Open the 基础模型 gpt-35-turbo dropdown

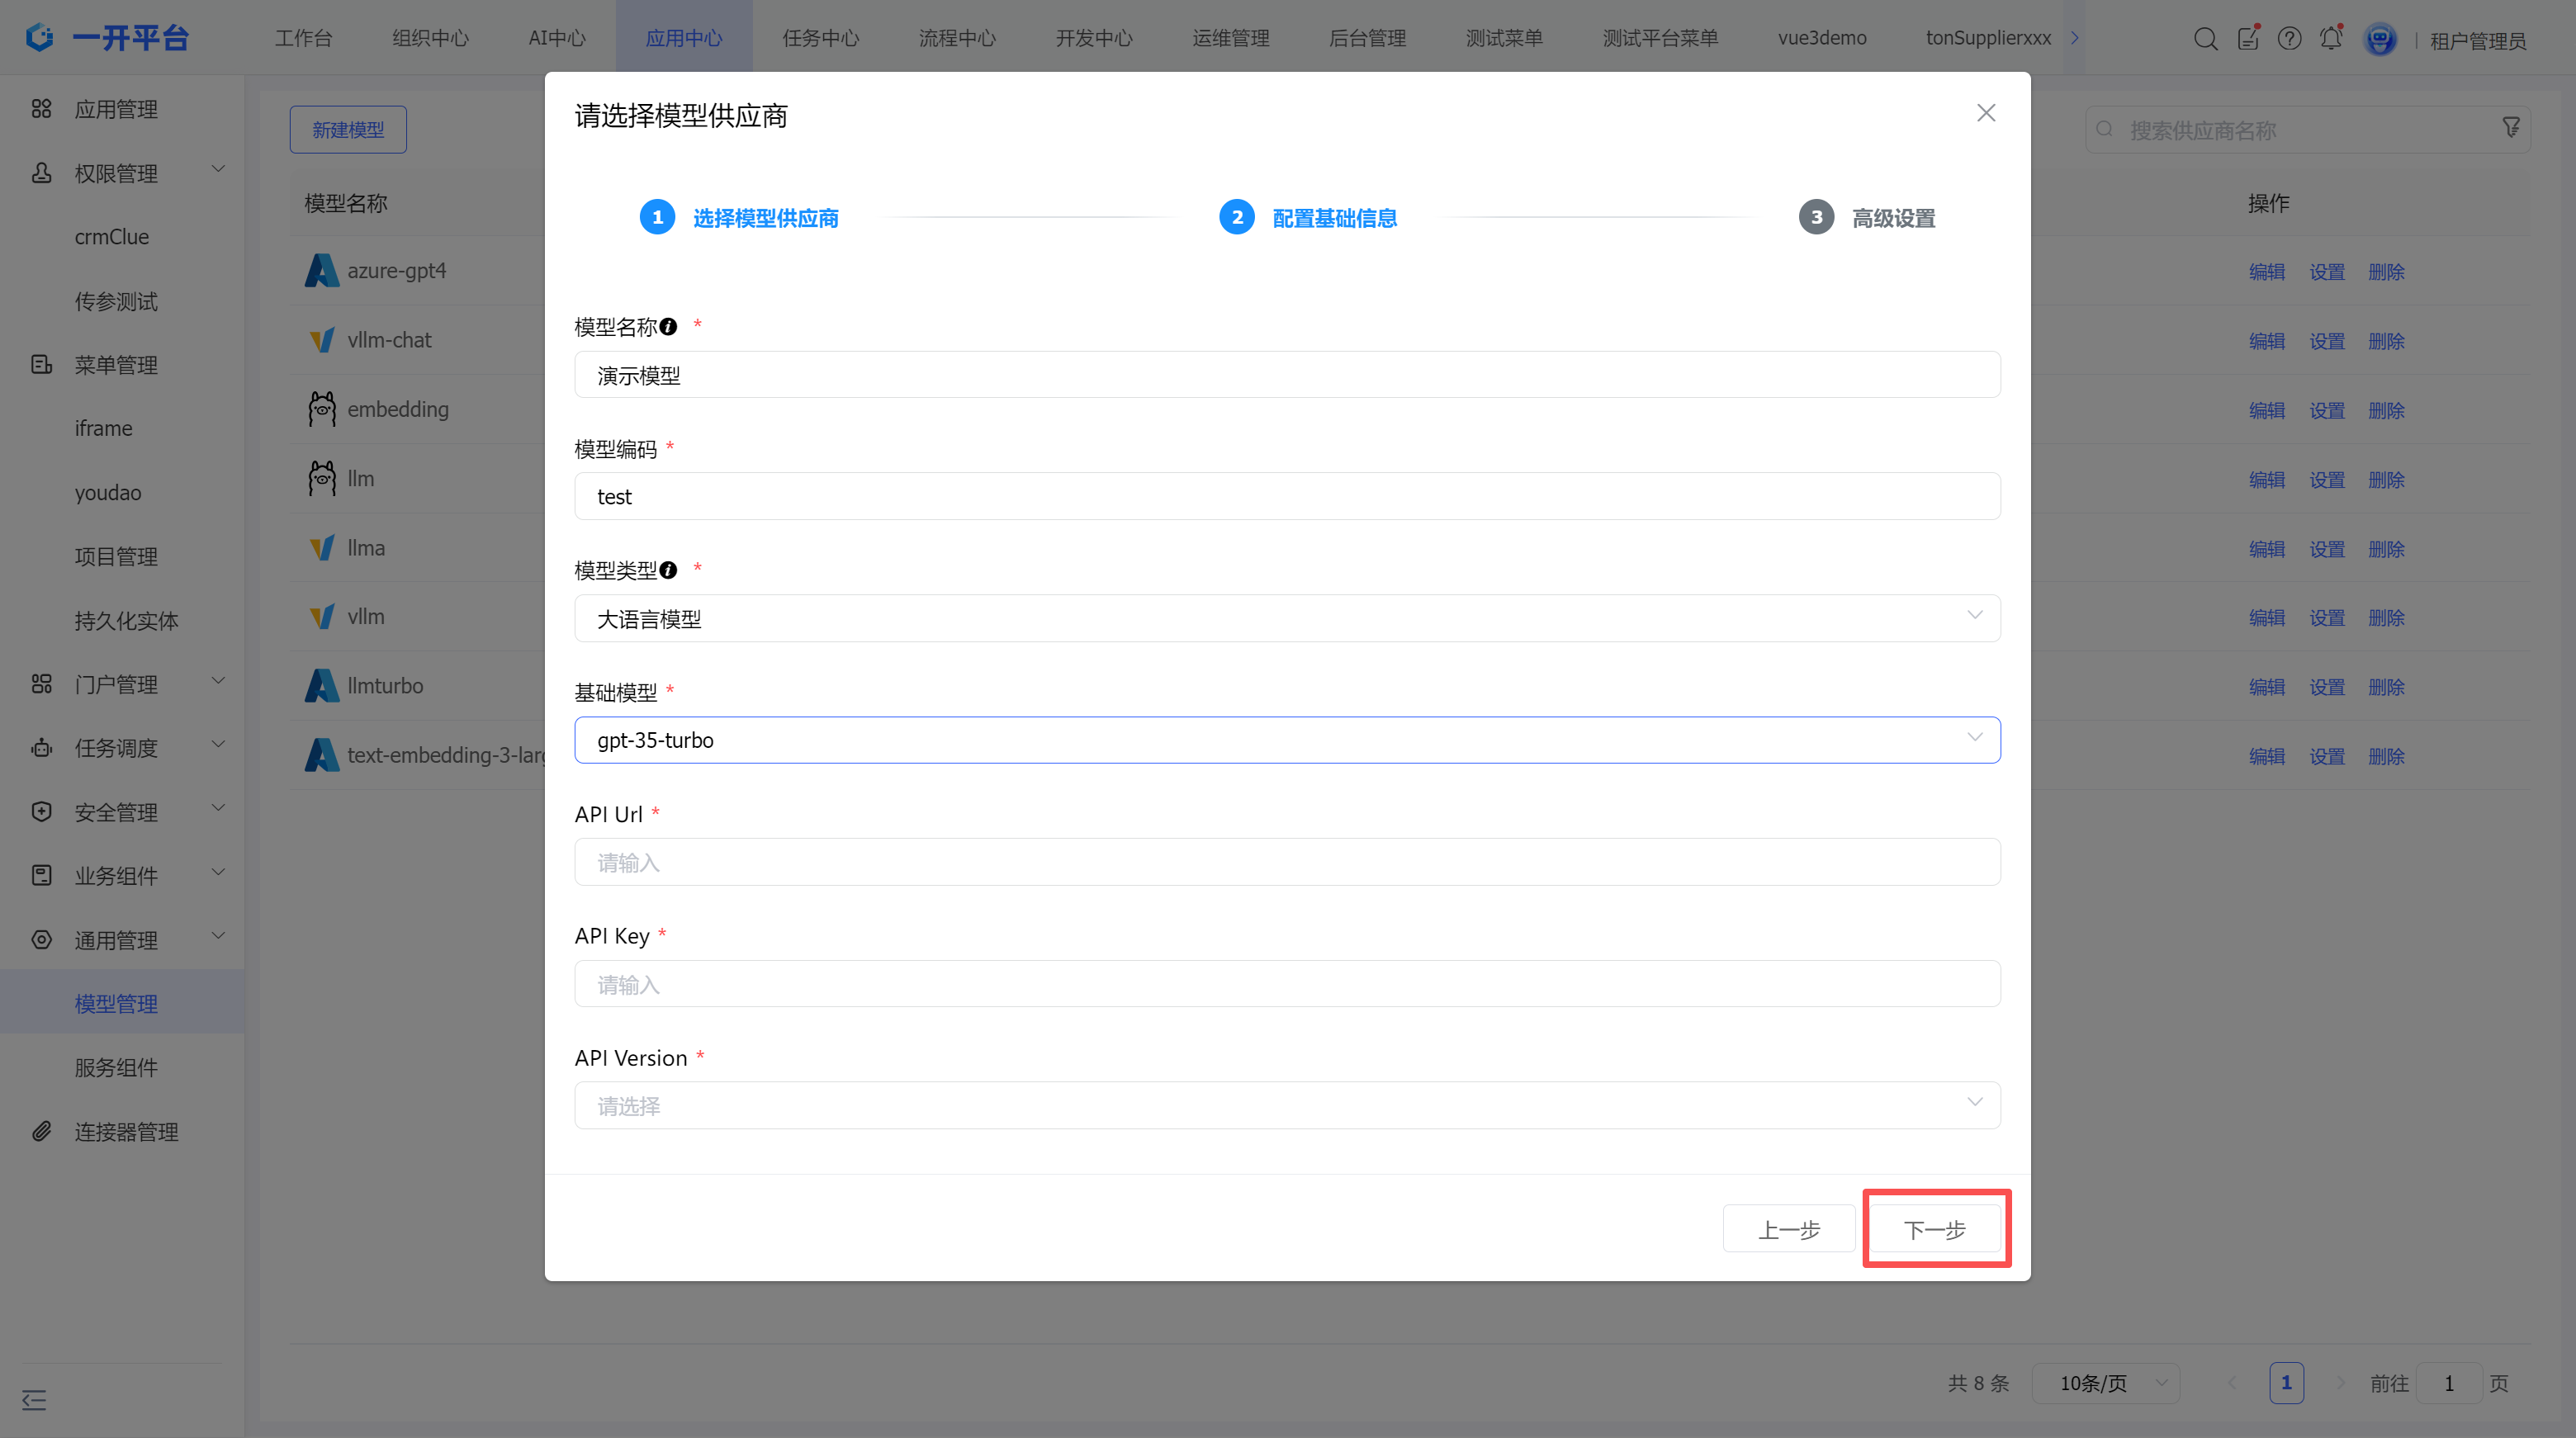coord(1286,740)
